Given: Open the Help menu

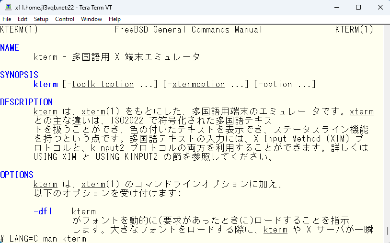Looking at the screenshot, I should tap(115, 19).
